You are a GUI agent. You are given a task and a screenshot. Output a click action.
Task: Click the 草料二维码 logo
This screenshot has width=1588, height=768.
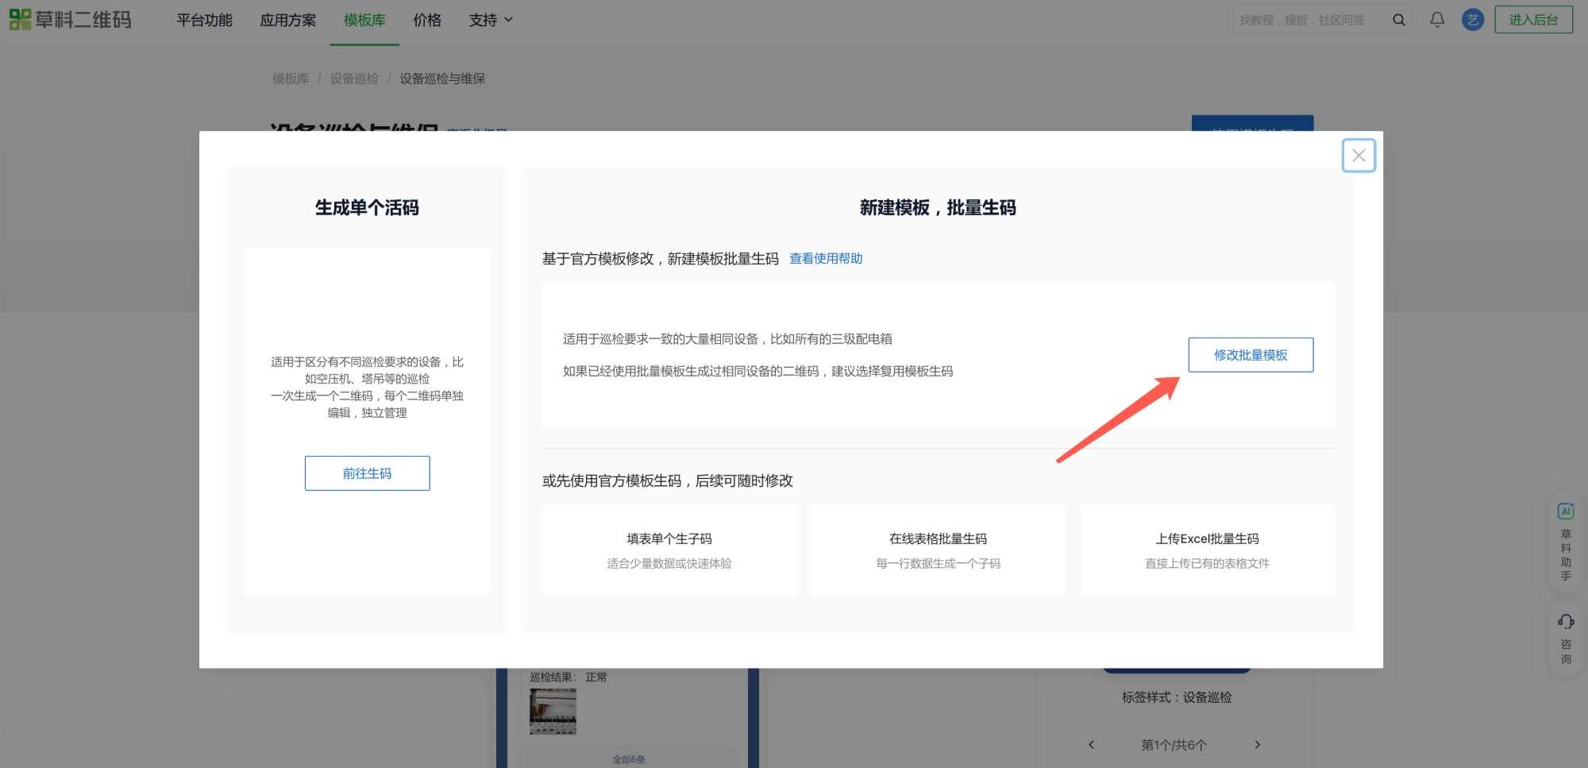coord(70,20)
